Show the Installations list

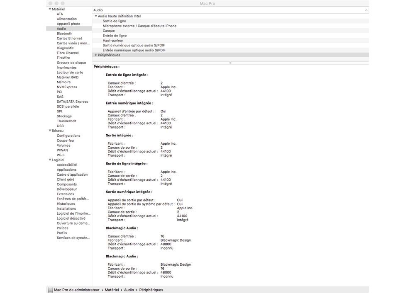click(x=66, y=208)
